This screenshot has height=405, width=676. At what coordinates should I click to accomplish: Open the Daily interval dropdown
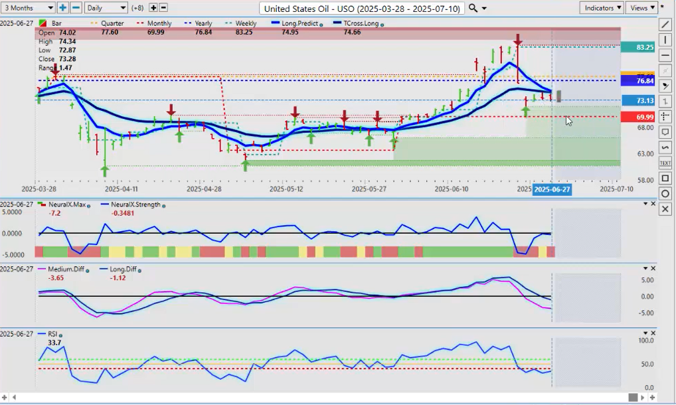pos(106,8)
